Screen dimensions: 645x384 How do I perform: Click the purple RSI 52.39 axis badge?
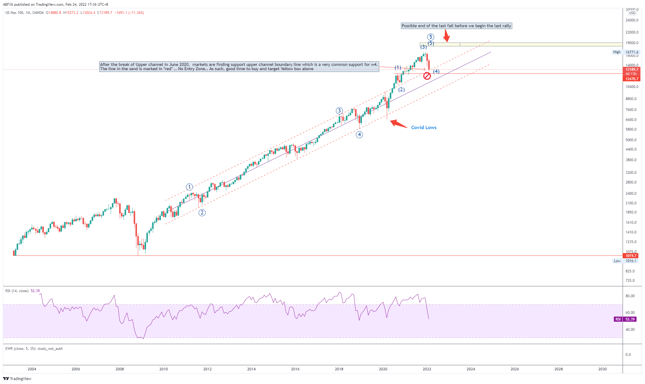(625, 319)
